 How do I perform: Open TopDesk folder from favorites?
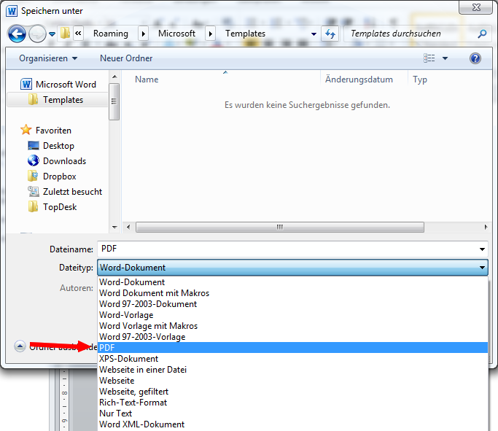[x=60, y=207]
